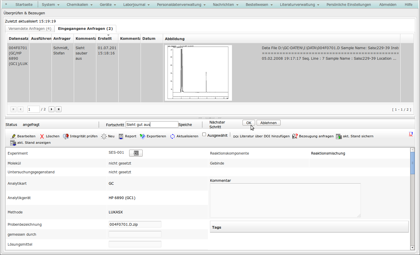This screenshot has height=255, width=420.
Task: Open the chromatogram thumbnail image
Action: coord(198,73)
